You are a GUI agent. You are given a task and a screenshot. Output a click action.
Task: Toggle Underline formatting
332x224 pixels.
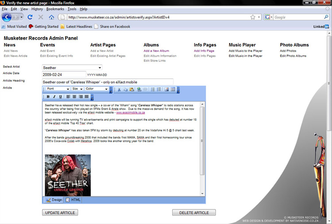(x=61, y=97)
